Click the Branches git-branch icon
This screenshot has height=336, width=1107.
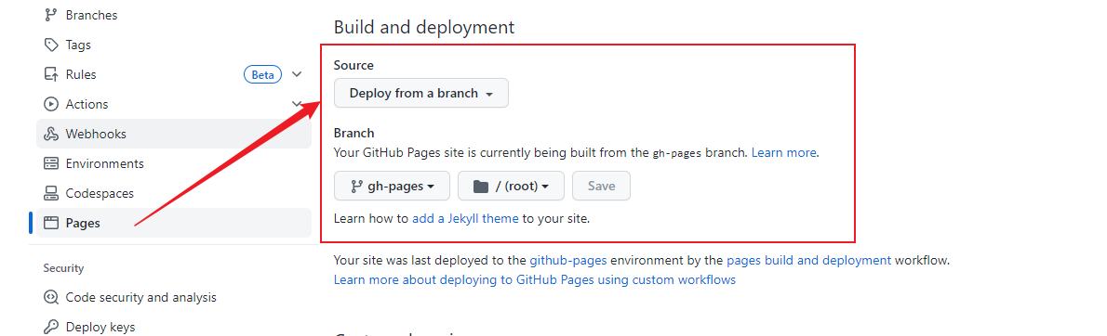[x=51, y=15]
